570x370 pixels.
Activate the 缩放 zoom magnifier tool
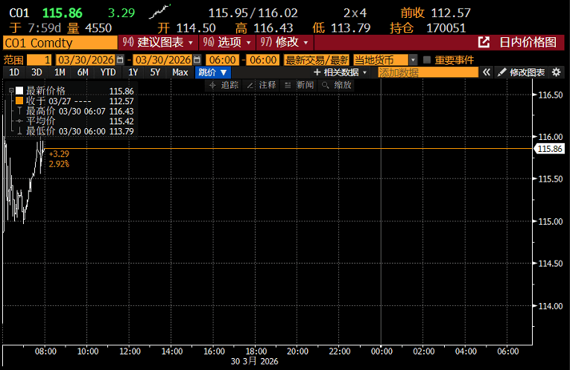[336, 86]
